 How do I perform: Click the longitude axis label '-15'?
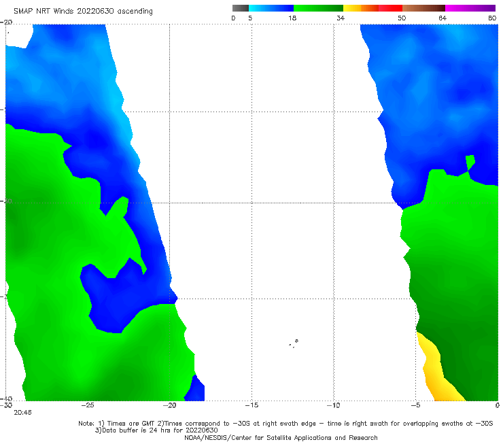pyautogui.click(x=252, y=405)
